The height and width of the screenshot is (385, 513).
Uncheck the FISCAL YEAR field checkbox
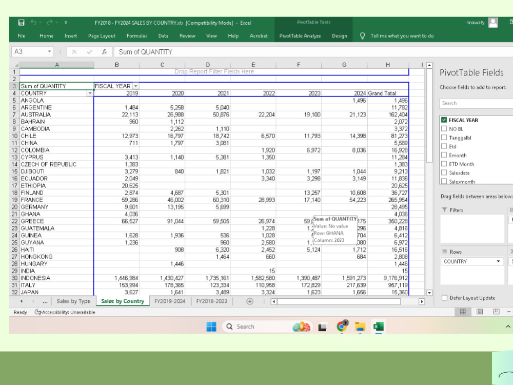point(444,120)
